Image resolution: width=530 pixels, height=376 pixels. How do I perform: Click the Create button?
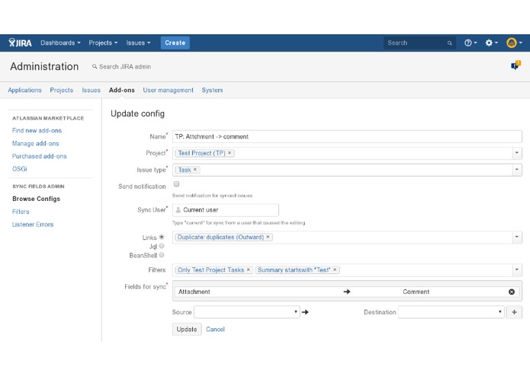point(175,43)
